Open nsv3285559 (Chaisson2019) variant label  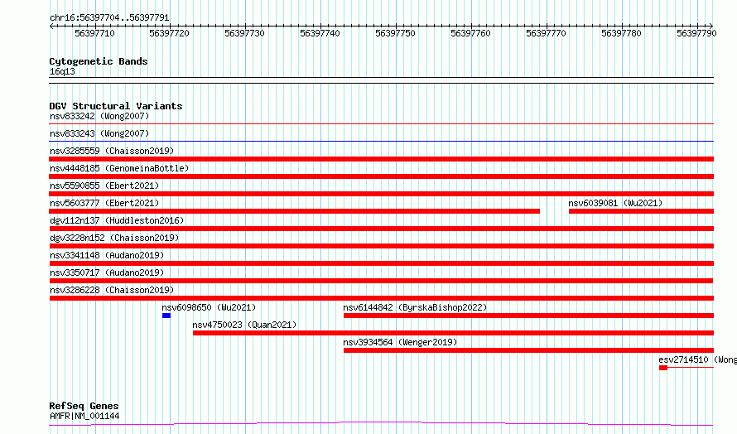[112, 151]
